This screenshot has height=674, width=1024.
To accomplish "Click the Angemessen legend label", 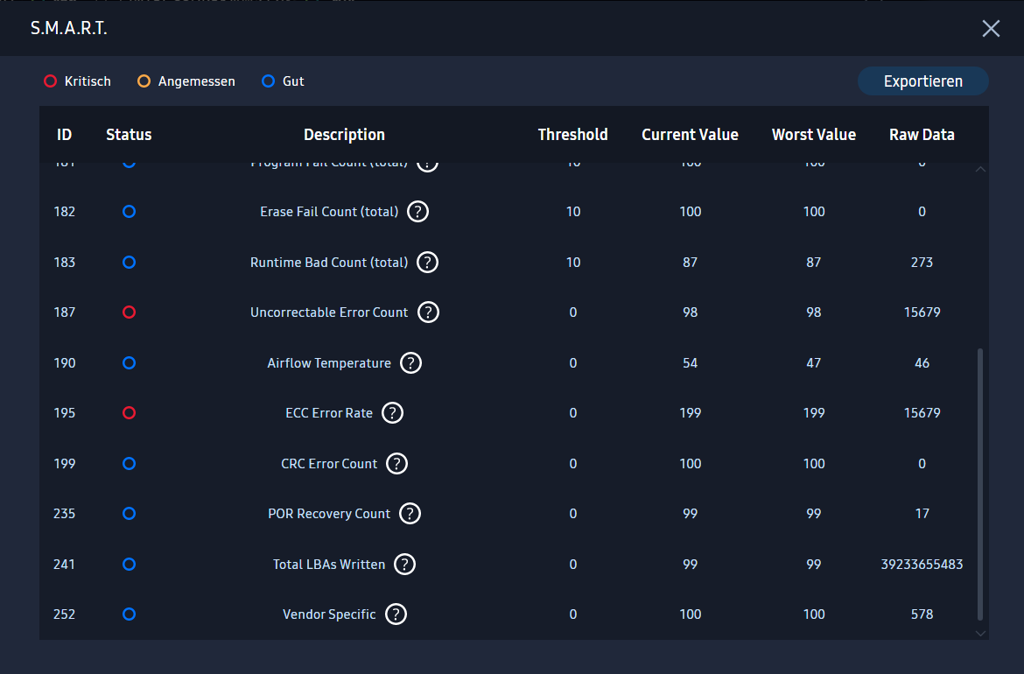I will [x=197, y=81].
